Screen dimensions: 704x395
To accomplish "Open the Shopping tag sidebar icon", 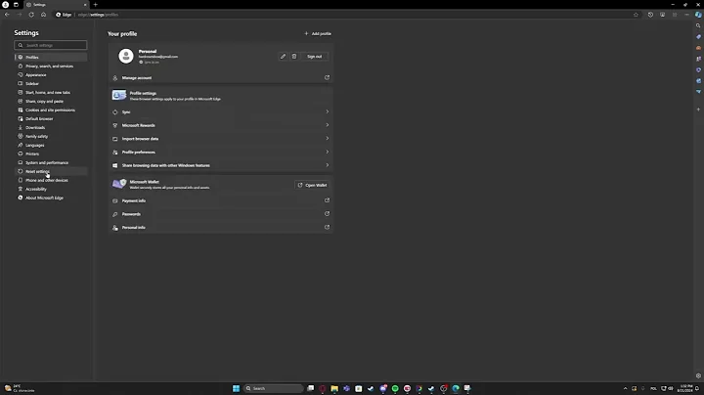I will point(698,37).
